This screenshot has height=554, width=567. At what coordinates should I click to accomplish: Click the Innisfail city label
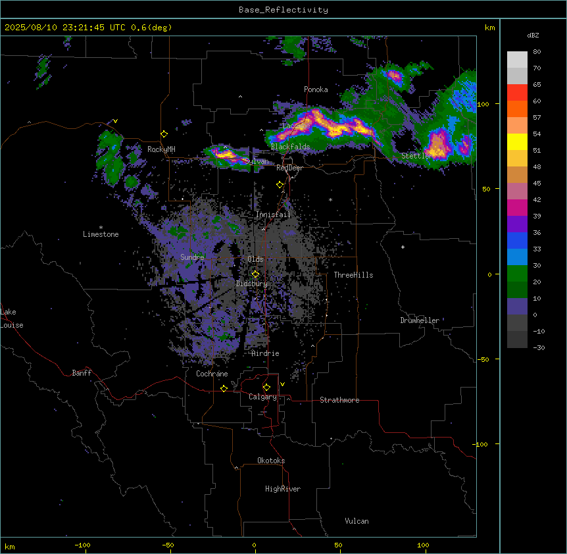coord(273,214)
